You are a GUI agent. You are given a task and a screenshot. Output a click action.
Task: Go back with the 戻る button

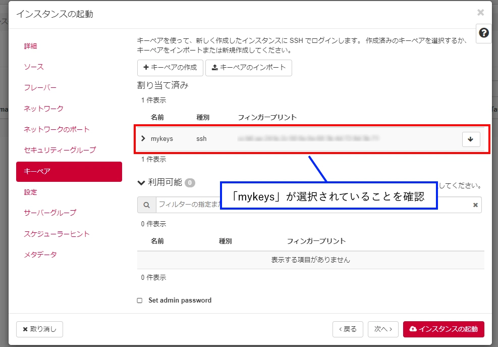coord(348,329)
